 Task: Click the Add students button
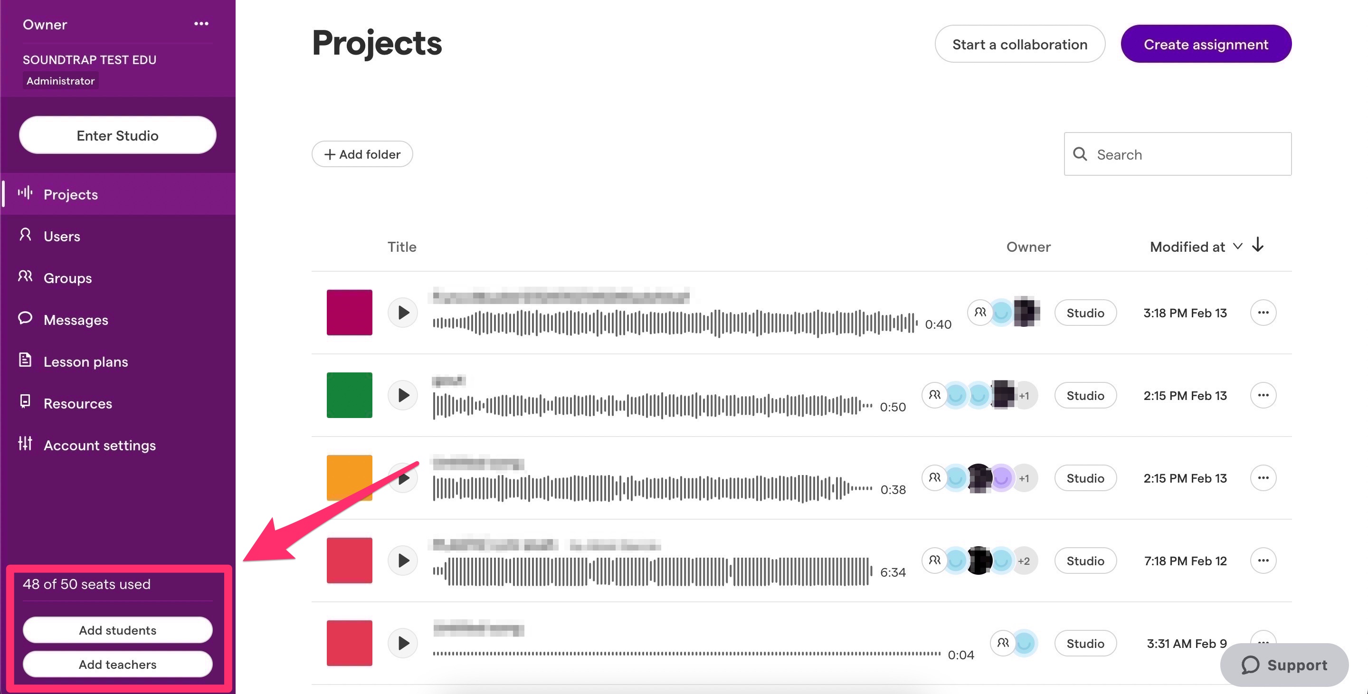117,630
